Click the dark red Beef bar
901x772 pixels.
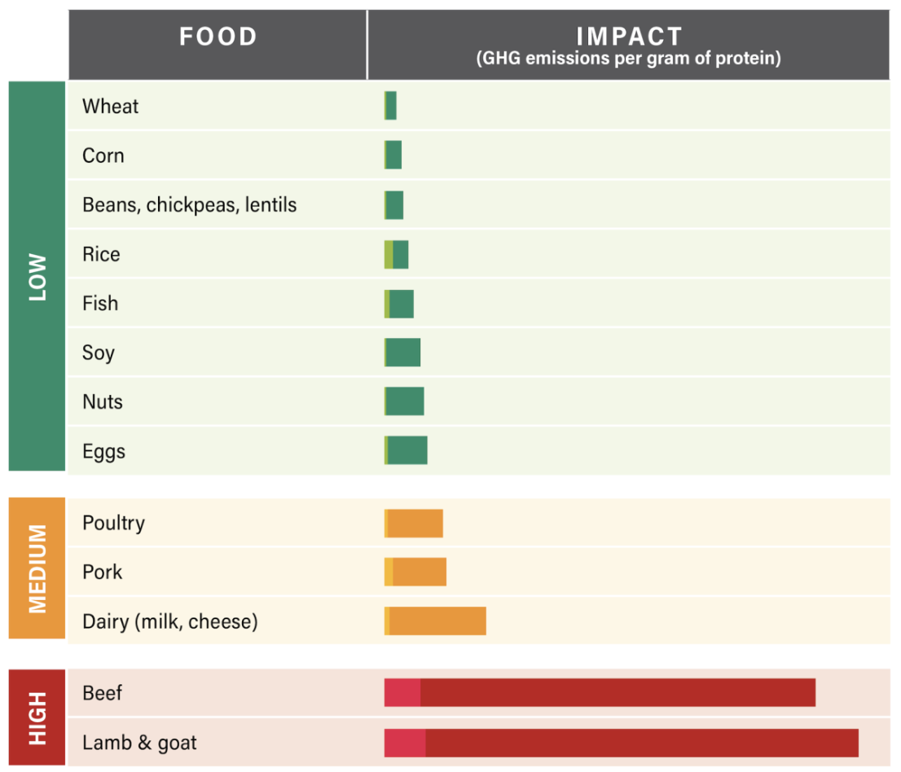[616, 692]
